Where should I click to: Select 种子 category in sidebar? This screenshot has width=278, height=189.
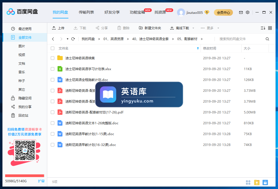22,81
